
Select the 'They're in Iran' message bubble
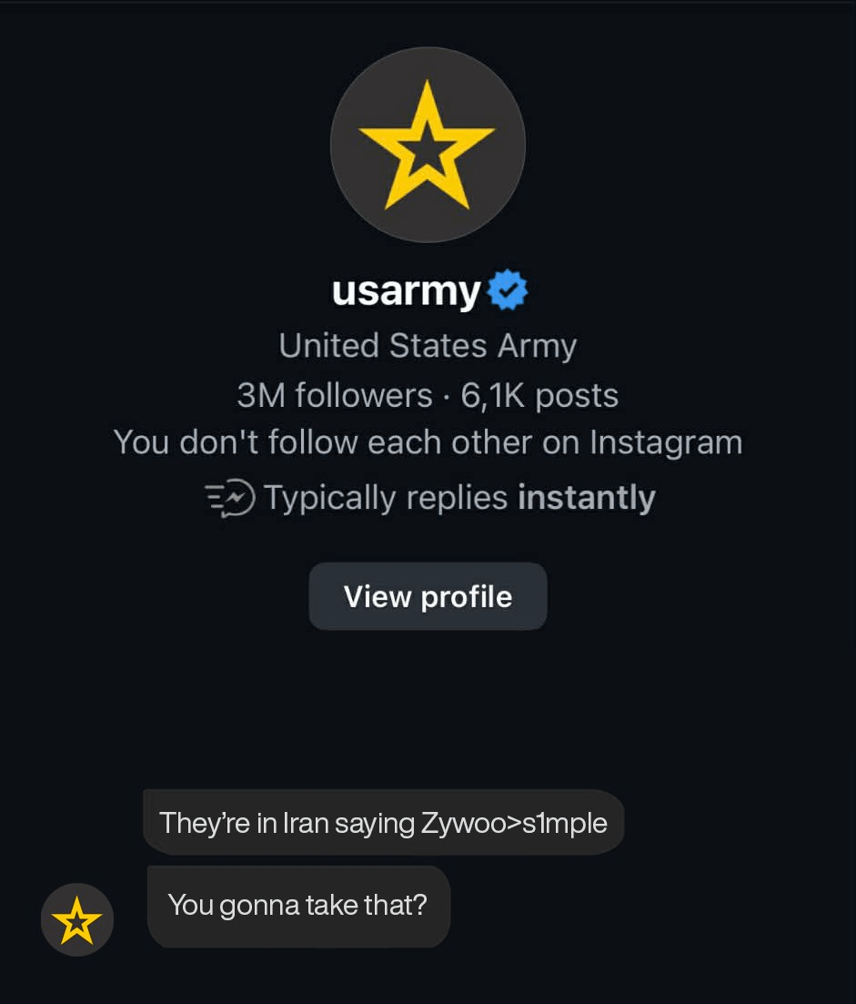pyautogui.click(x=383, y=822)
